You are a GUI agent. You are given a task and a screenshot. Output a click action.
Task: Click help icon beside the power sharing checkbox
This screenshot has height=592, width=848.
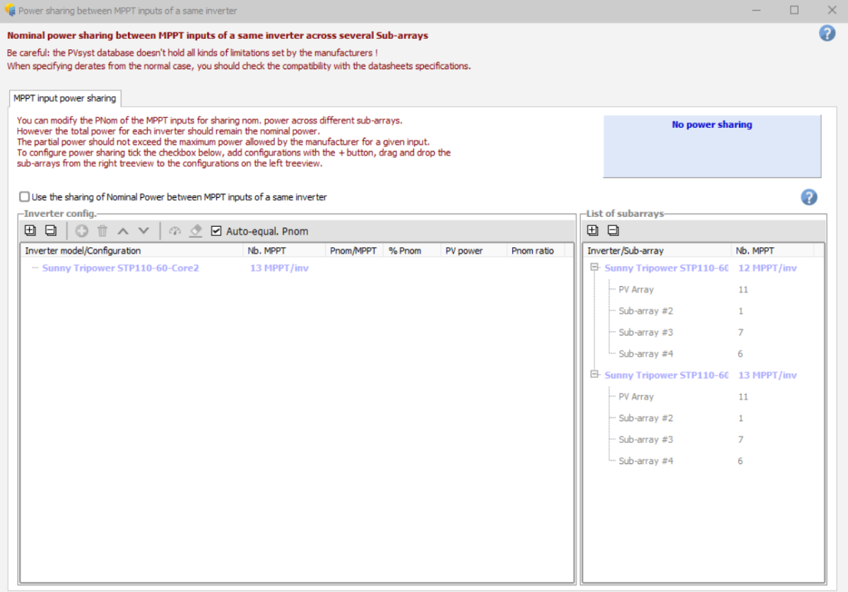[x=809, y=197]
